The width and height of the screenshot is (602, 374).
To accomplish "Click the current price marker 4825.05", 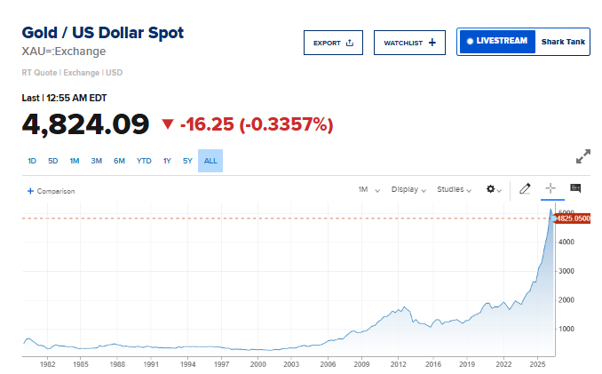I will [x=573, y=218].
